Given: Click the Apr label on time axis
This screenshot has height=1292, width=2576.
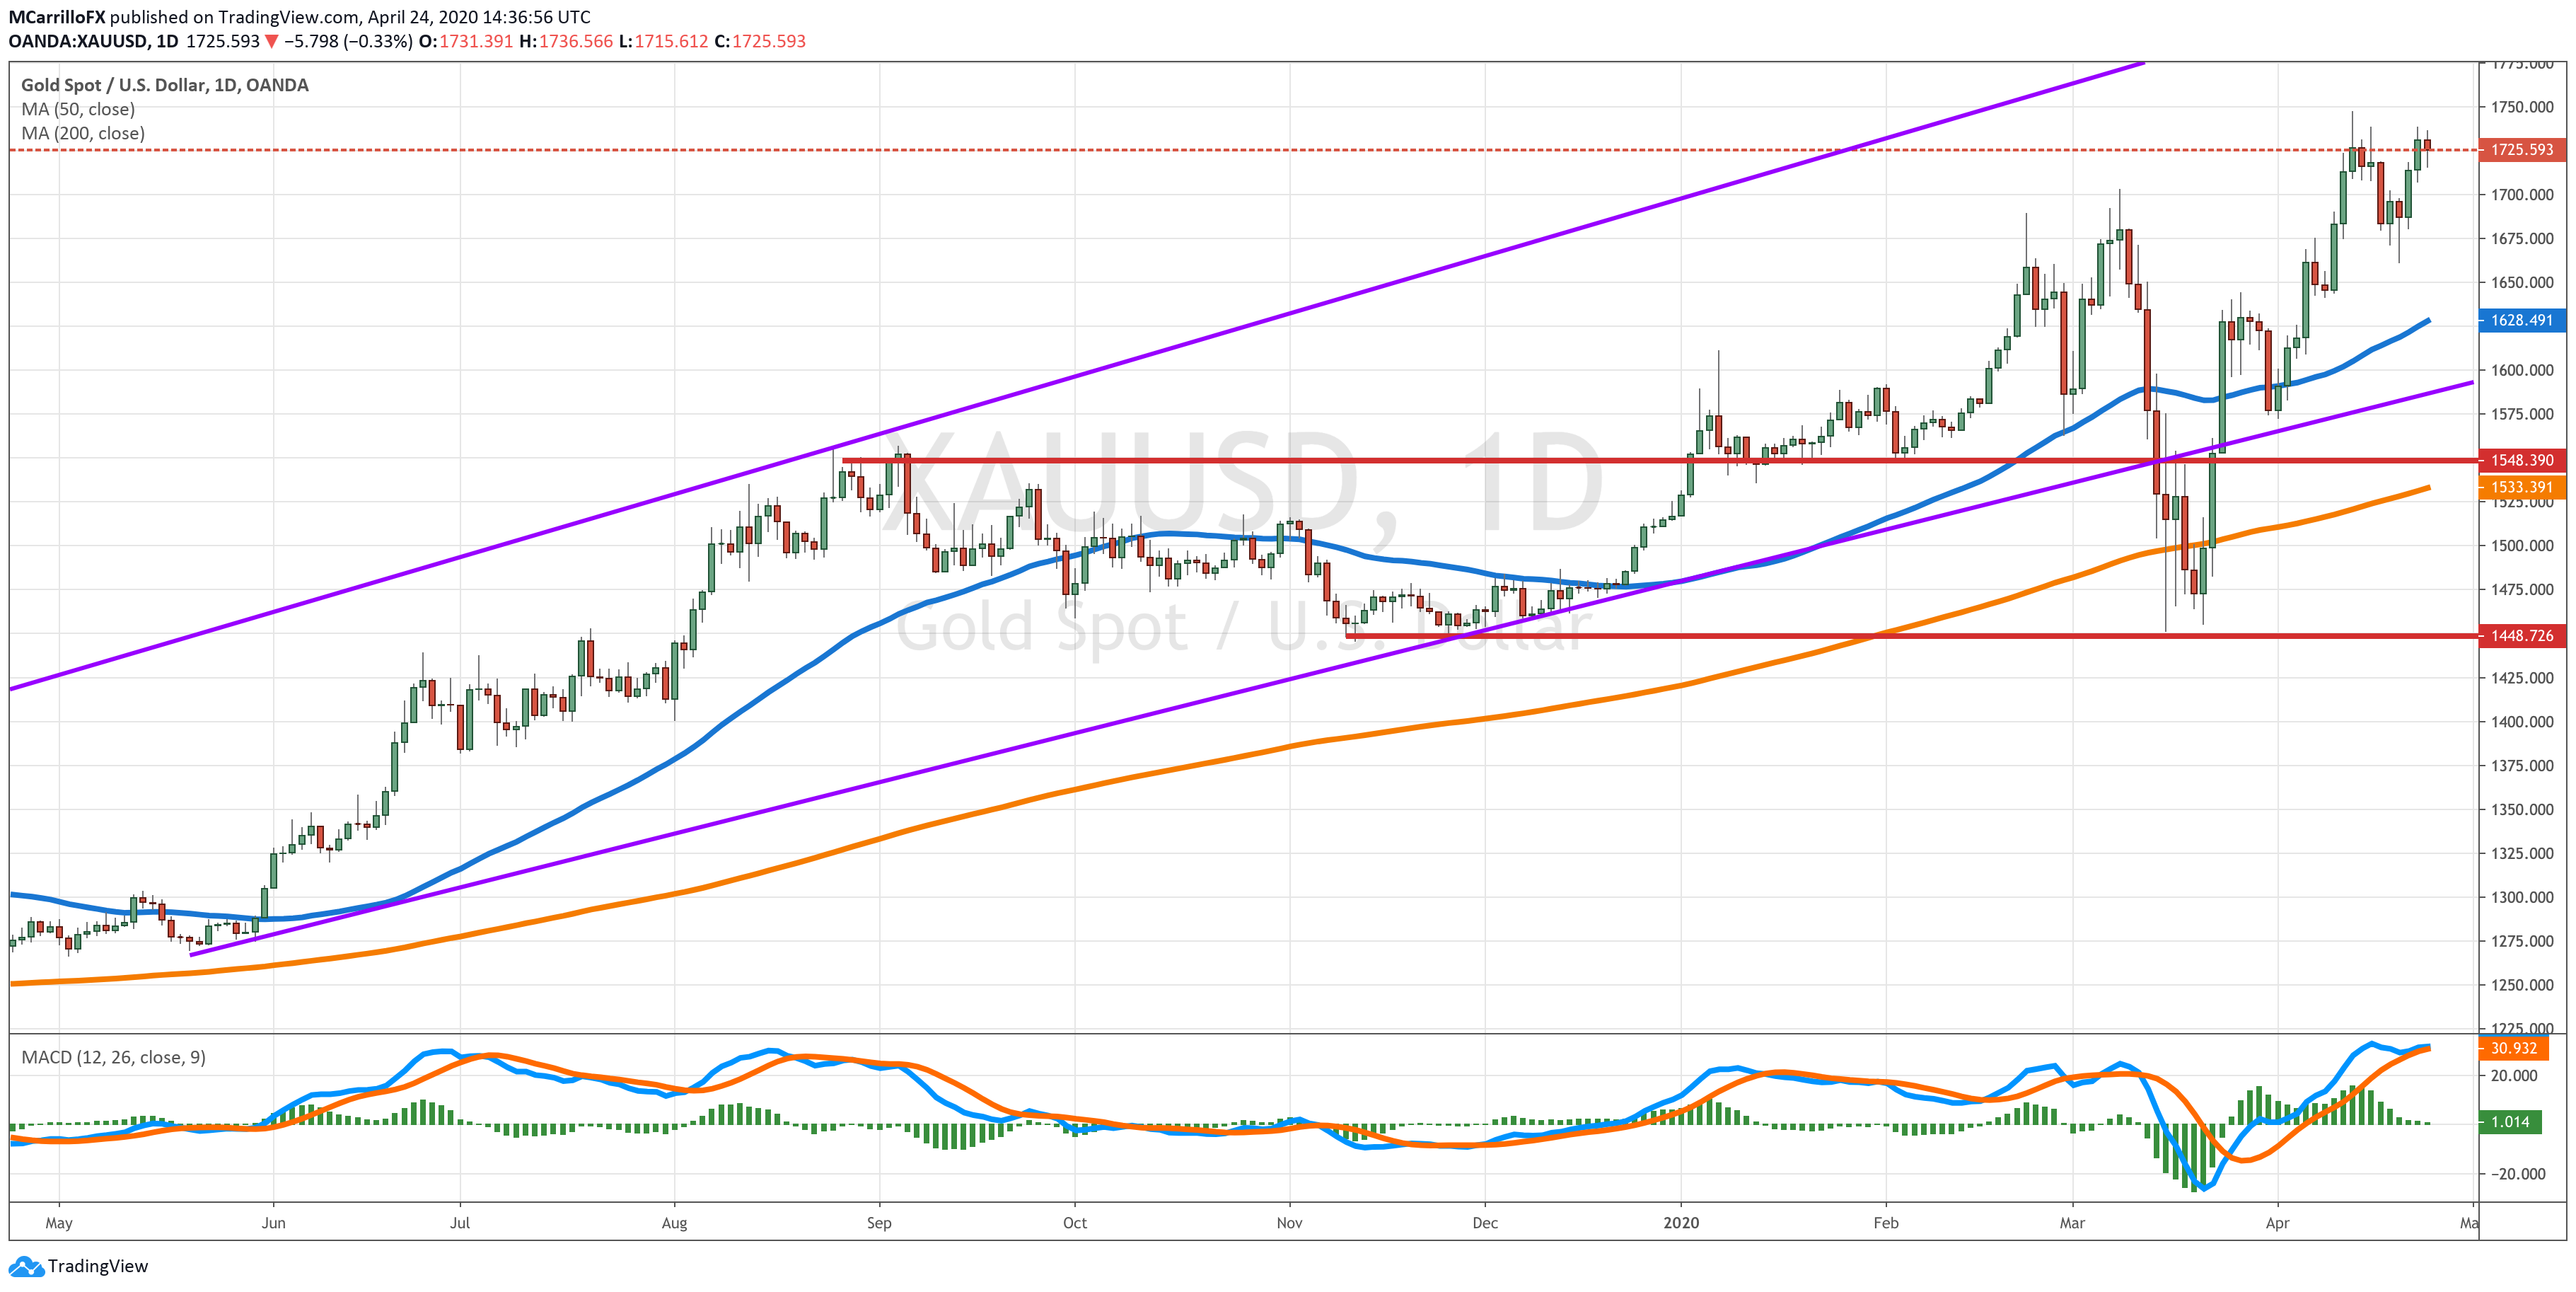Looking at the screenshot, I should (x=2278, y=1223).
